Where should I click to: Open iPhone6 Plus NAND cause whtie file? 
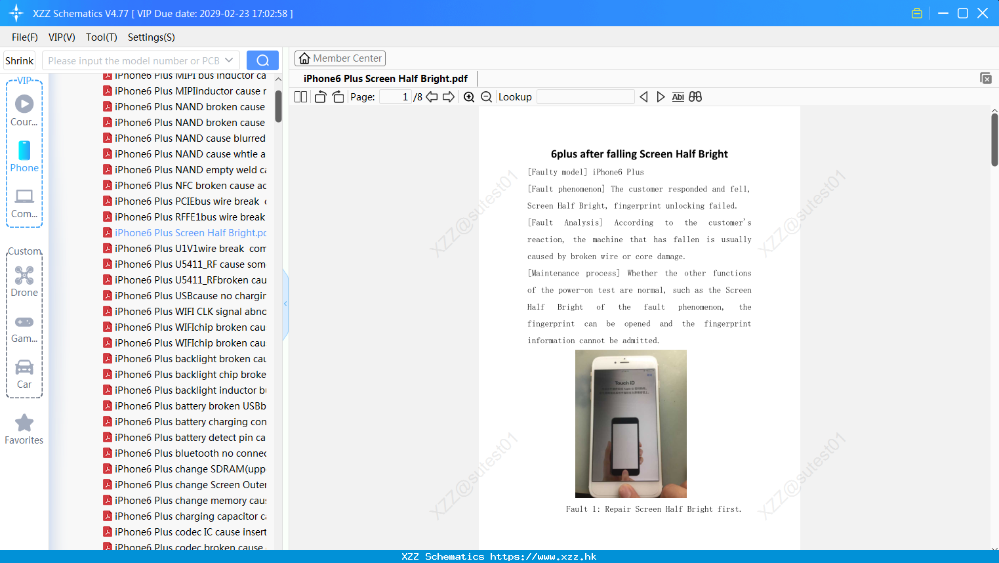click(x=185, y=154)
